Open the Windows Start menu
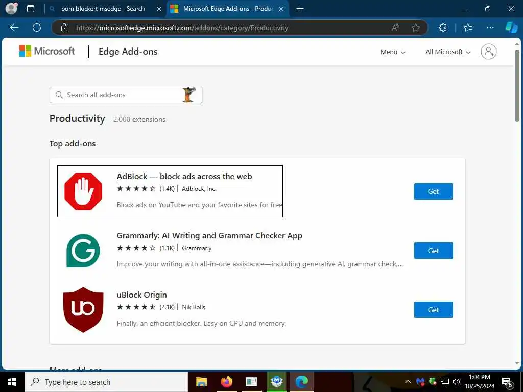Viewport: 523px width, 392px height. [12, 382]
